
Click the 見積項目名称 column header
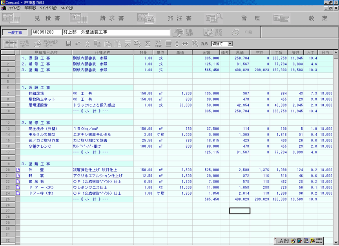46,52
